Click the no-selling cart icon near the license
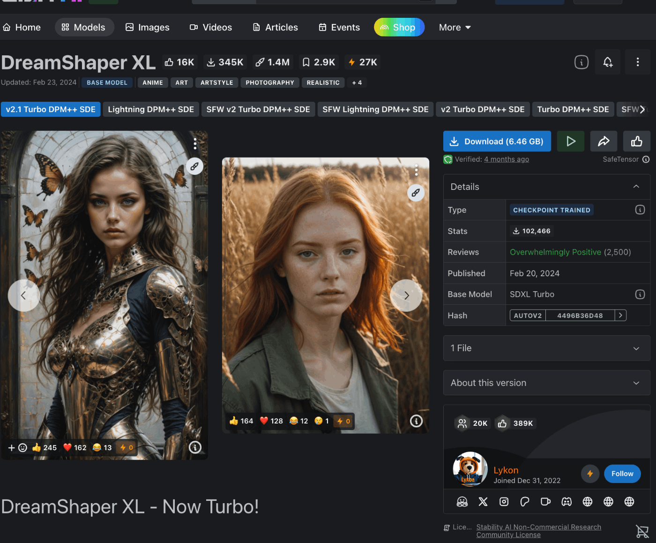The height and width of the screenshot is (543, 656). (x=642, y=531)
